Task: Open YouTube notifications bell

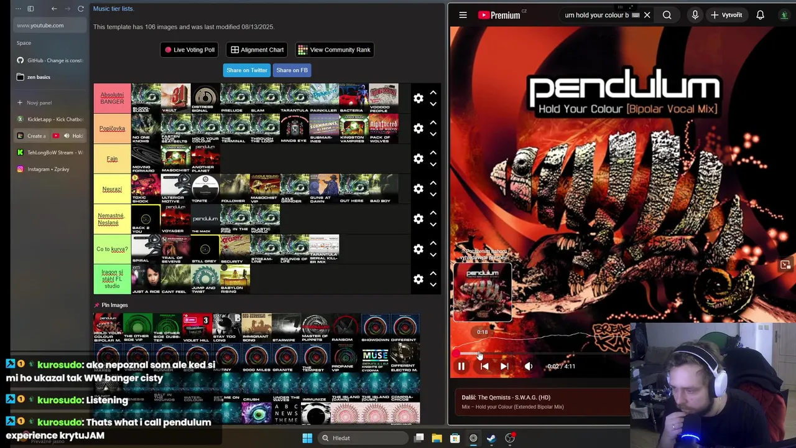Action: pyautogui.click(x=760, y=15)
